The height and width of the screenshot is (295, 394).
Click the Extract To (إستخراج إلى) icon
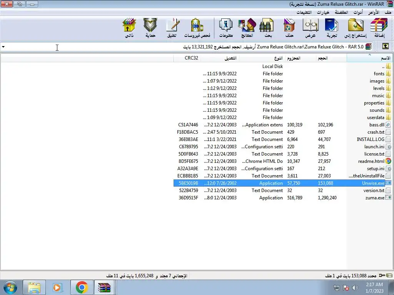356,28
